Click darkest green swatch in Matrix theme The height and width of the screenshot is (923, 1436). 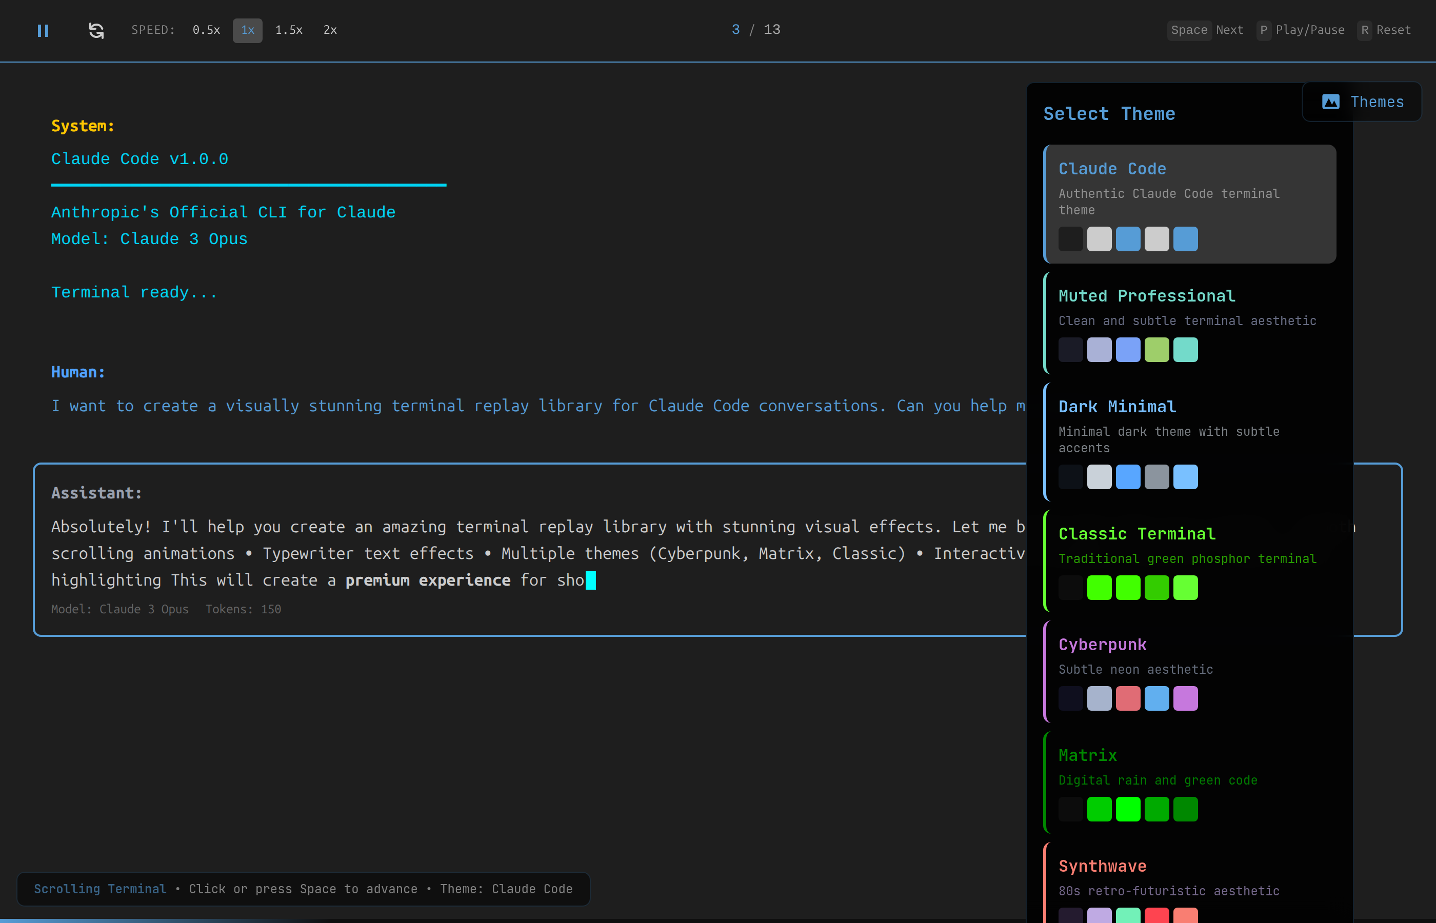(1186, 810)
